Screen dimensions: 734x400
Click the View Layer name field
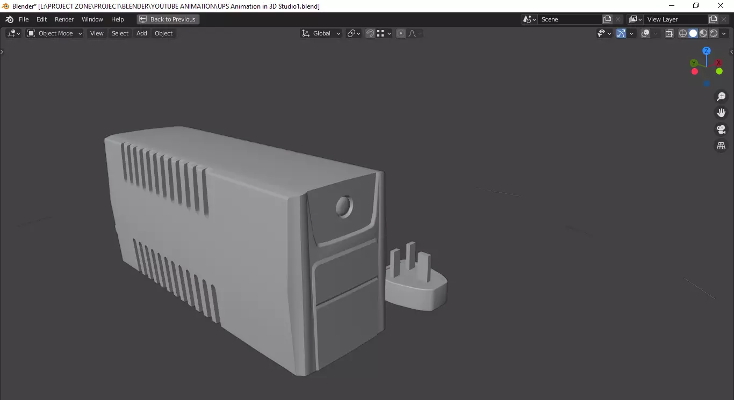click(676, 19)
